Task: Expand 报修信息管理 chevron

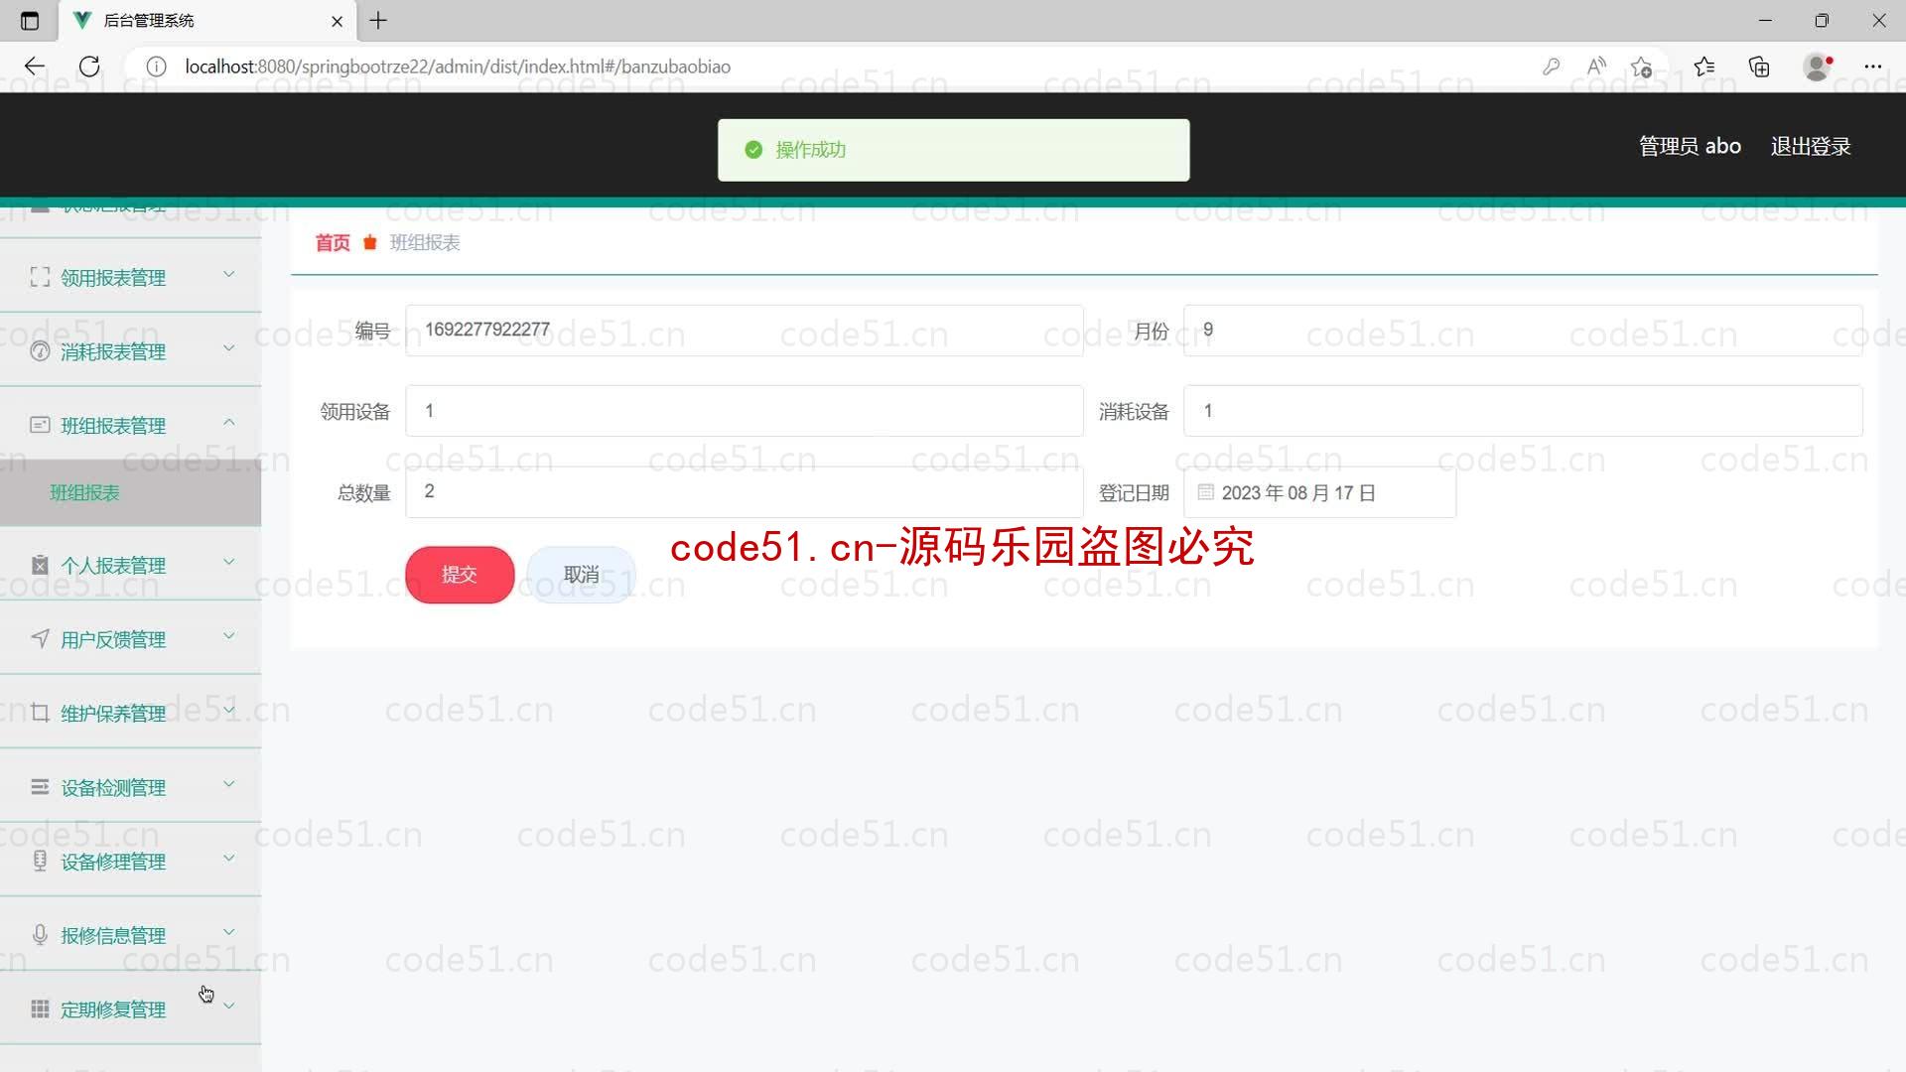Action: coord(229,932)
